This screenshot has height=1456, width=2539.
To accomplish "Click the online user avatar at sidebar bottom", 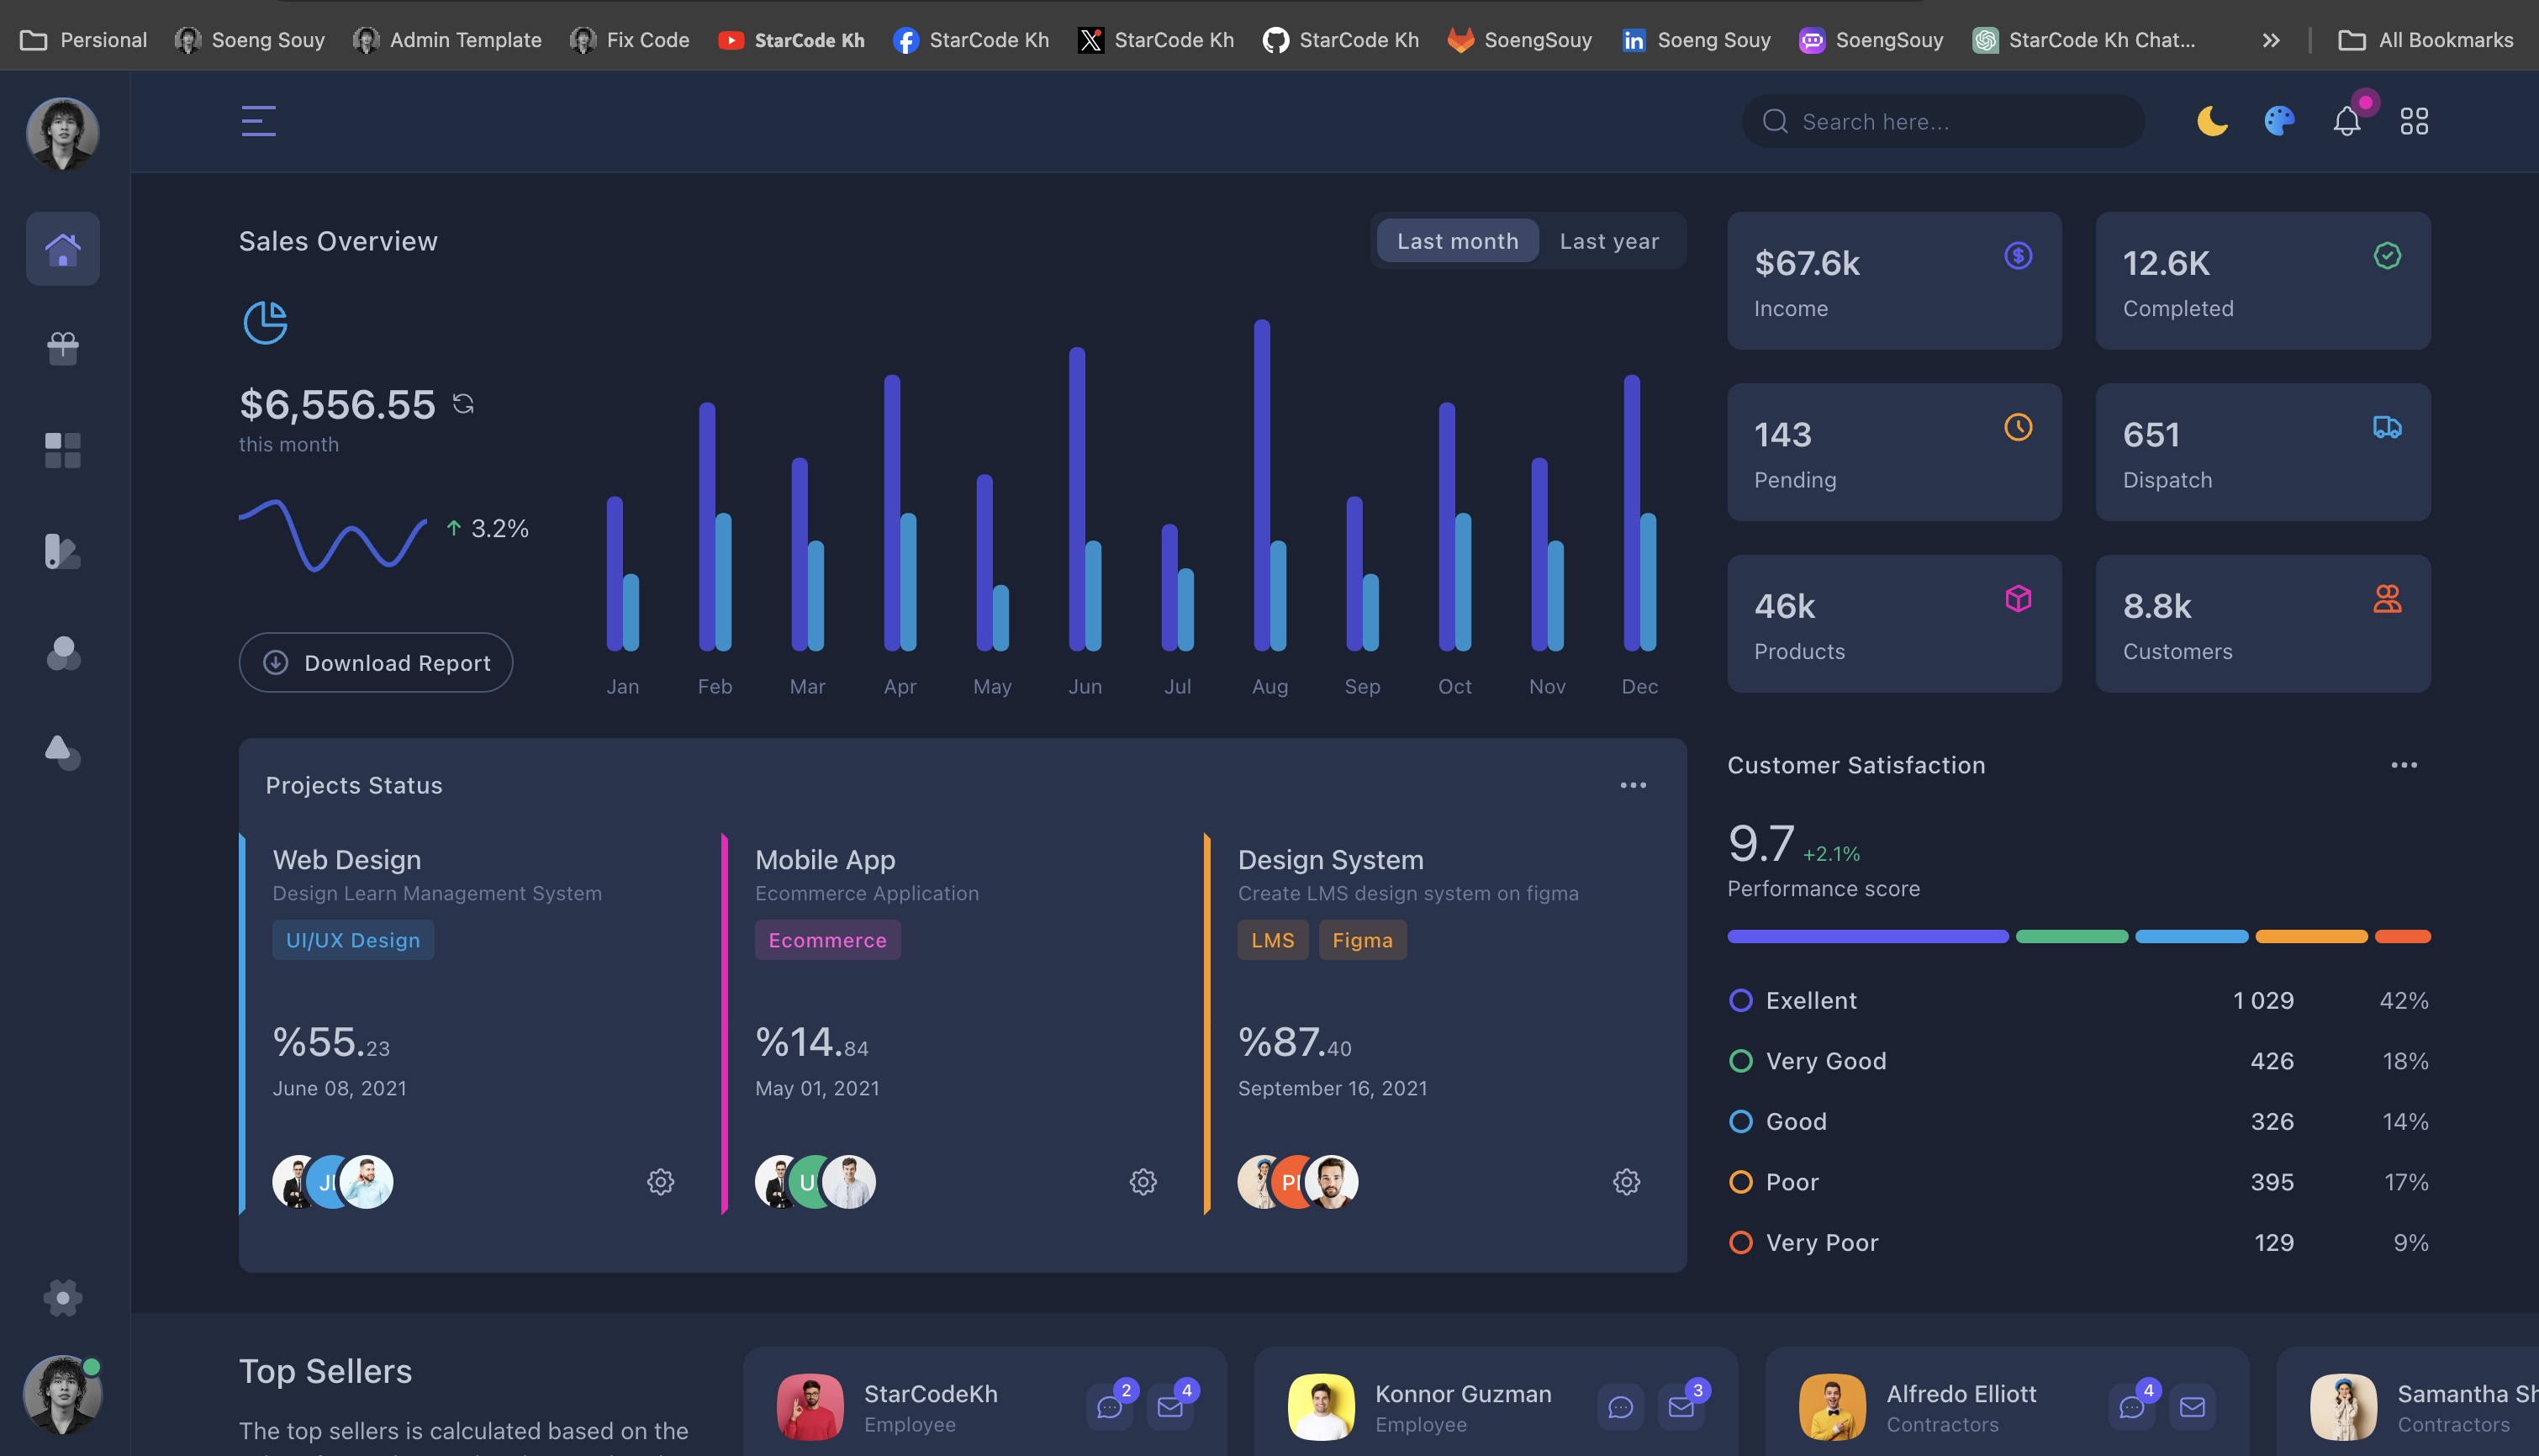I will [62, 1394].
